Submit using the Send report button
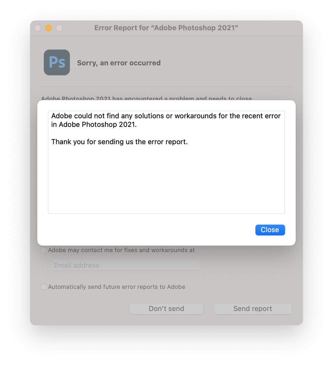 click(x=253, y=309)
